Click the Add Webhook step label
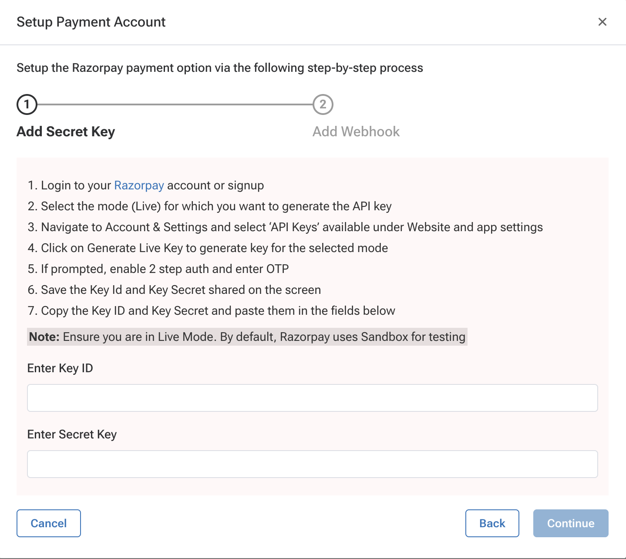626x559 pixels. click(x=356, y=131)
